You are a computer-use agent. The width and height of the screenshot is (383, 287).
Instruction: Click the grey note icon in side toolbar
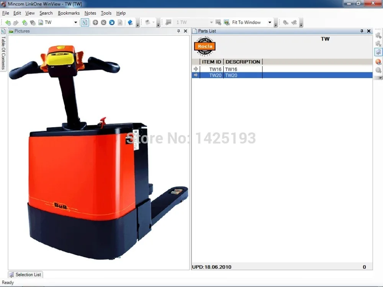[x=378, y=70]
